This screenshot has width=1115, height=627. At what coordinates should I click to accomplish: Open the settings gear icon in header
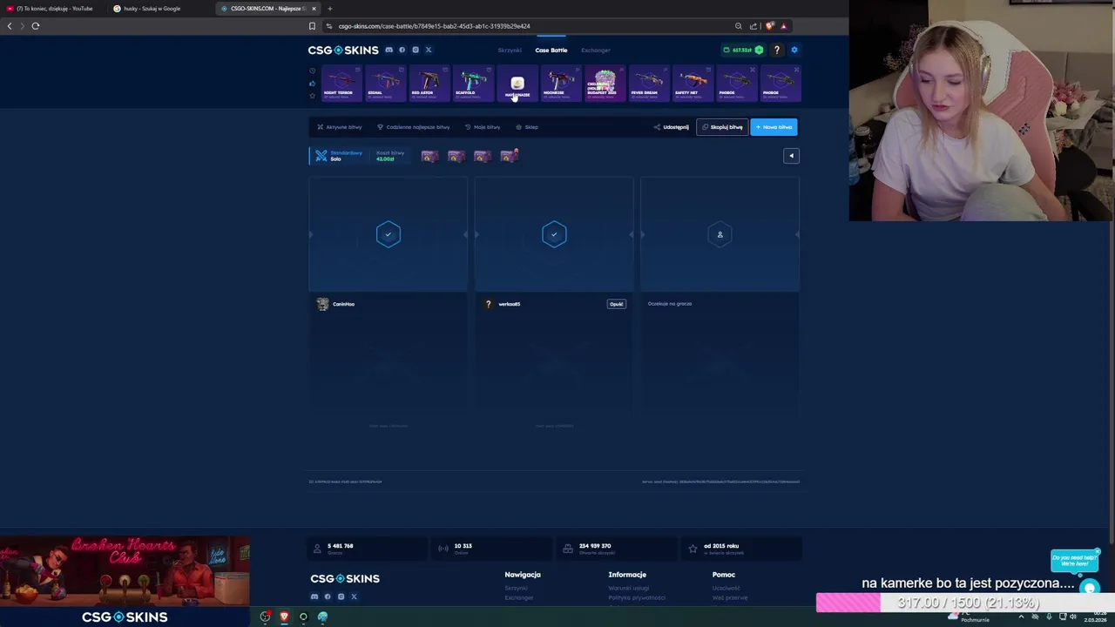(x=794, y=50)
